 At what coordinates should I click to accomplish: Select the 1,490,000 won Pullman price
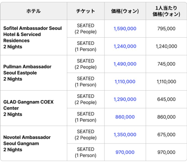coord(125,64)
